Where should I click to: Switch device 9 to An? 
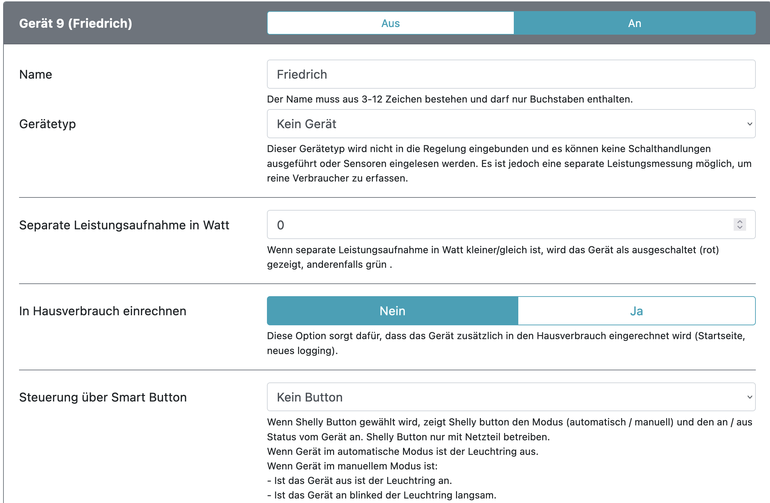tap(634, 23)
